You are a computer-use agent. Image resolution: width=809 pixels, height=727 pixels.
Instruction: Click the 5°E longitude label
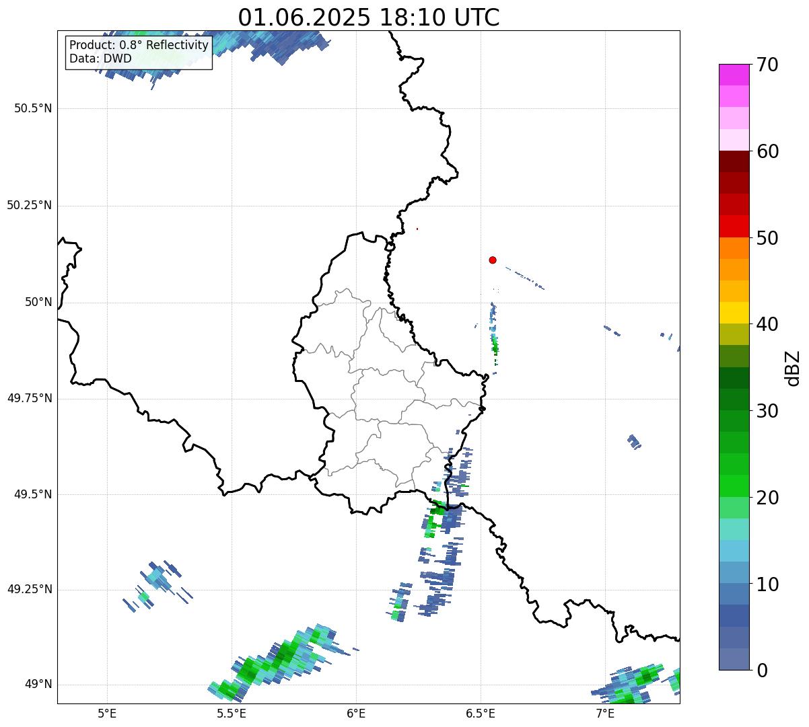[x=107, y=713]
